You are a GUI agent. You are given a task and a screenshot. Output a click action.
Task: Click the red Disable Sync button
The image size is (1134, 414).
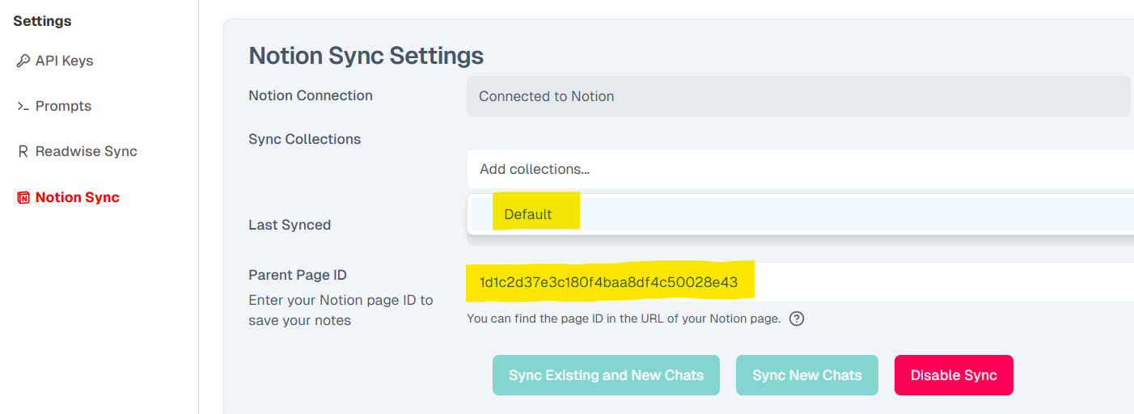pyautogui.click(x=954, y=375)
